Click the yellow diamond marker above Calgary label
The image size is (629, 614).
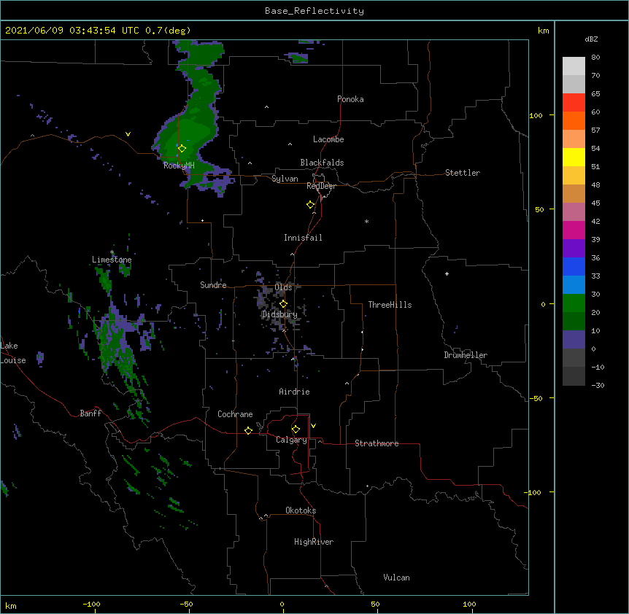coord(296,430)
